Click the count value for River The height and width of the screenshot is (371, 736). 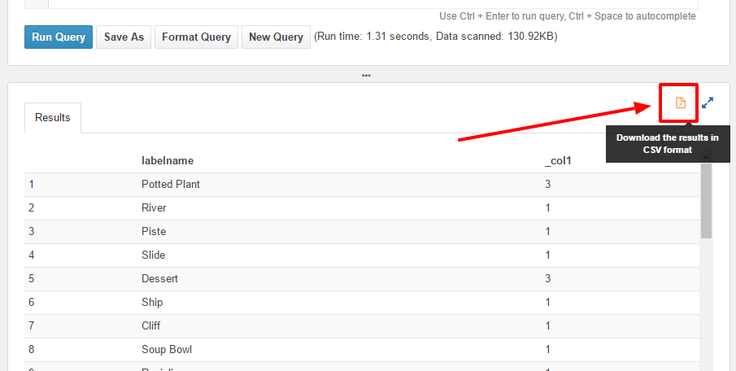[x=547, y=207]
